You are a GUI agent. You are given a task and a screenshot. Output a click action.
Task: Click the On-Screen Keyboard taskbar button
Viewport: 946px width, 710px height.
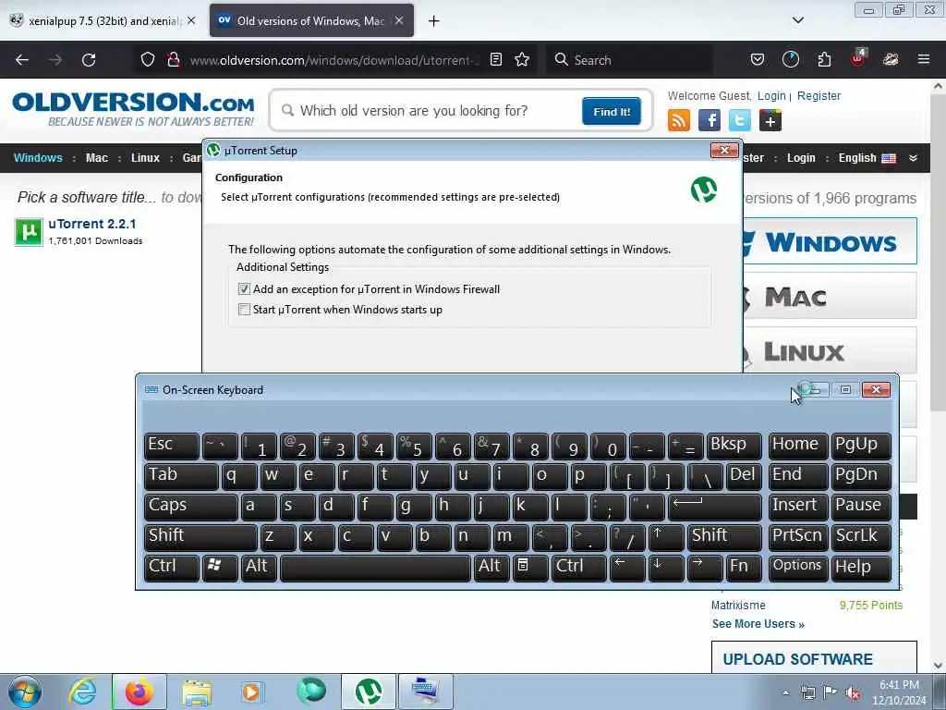pyautogui.click(x=425, y=692)
